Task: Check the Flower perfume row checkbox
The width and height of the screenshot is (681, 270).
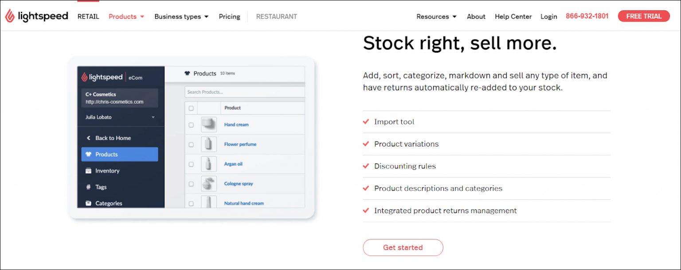Action: click(191, 145)
